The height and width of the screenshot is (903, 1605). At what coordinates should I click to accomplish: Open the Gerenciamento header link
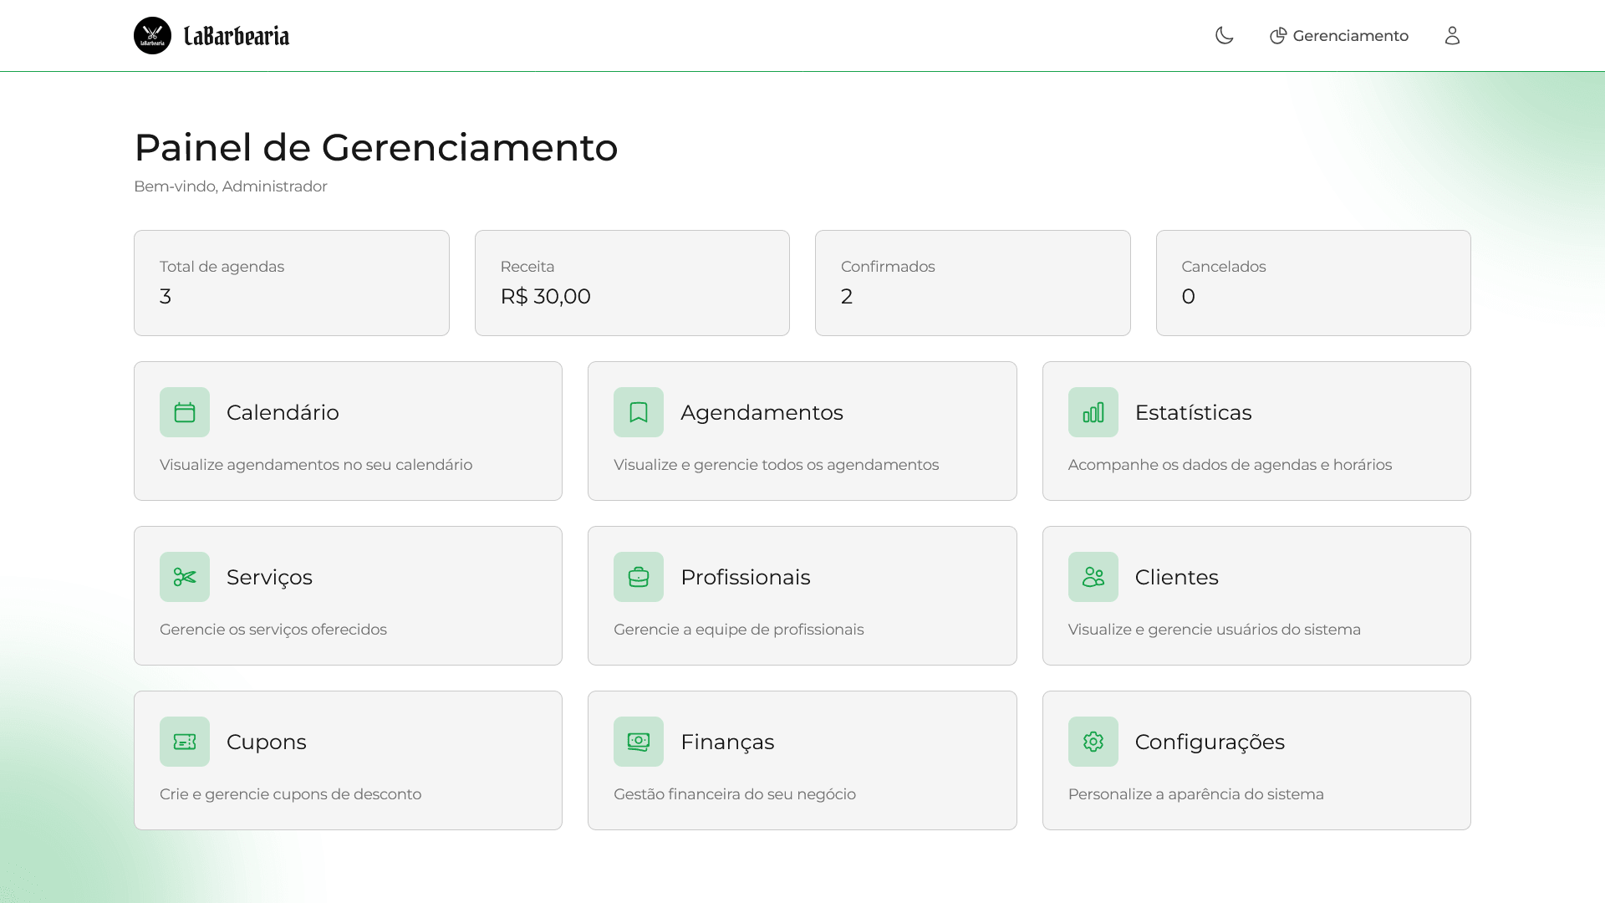[1339, 36]
